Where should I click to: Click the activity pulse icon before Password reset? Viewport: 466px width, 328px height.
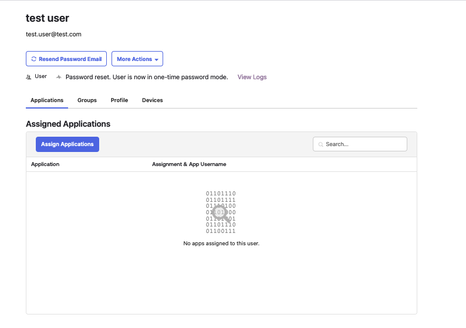point(59,77)
